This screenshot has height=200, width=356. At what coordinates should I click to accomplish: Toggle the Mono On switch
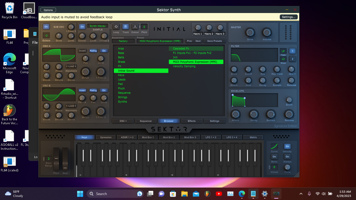(x=274, y=157)
